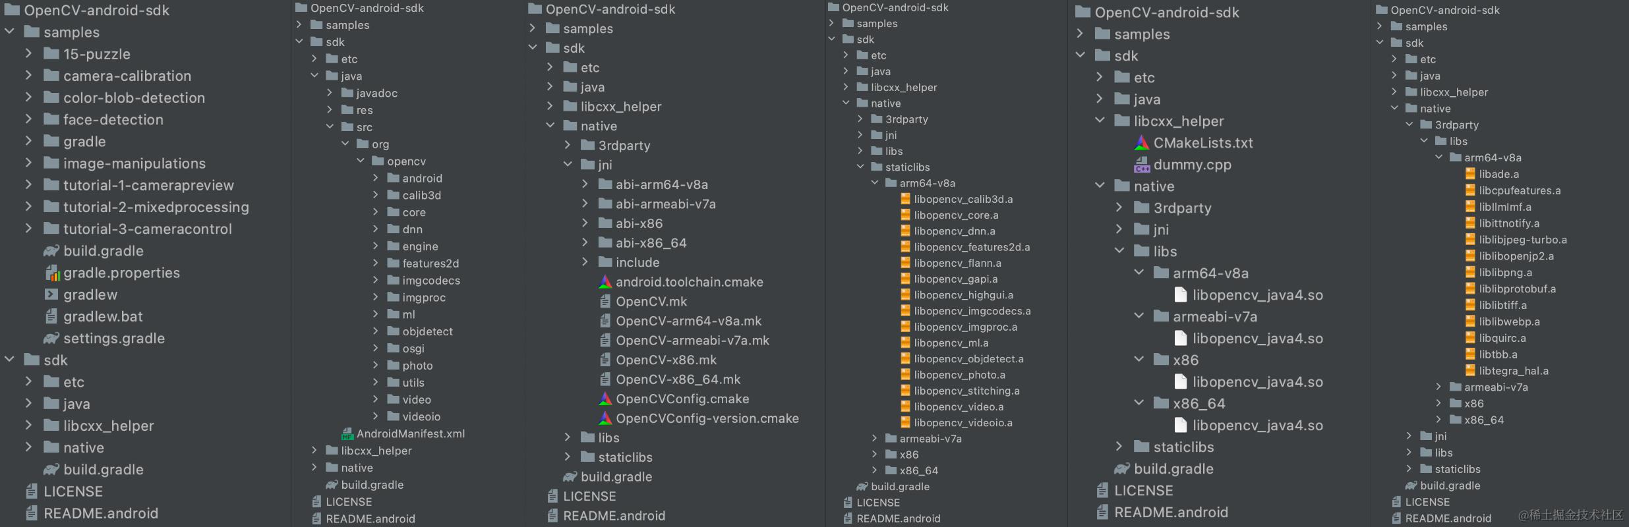Click the CMake icon beside CMakeLists.txt
Viewport: 1629px width, 527px height.
tap(1141, 143)
